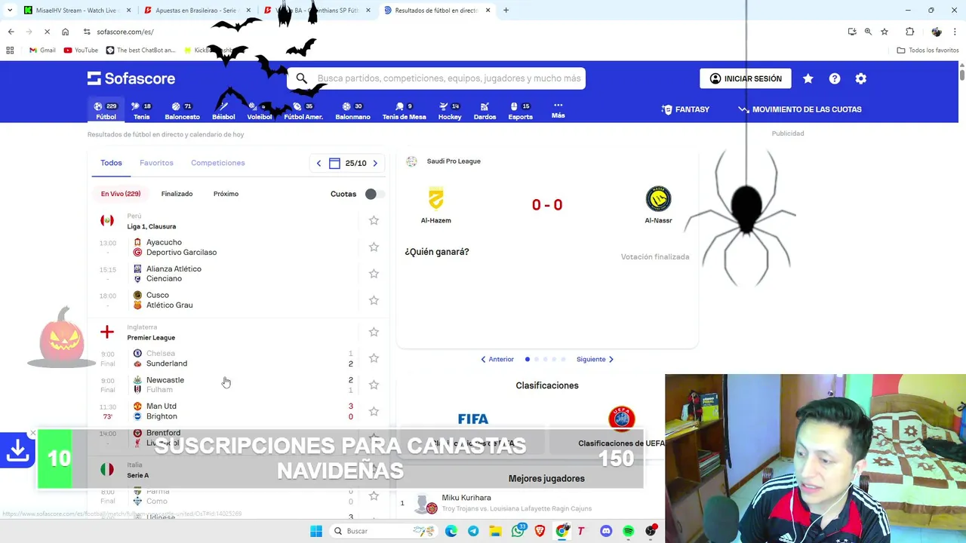Go to the Sofascore logo homepage
Viewport: 966px width, 543px height.
coord(131,78)
